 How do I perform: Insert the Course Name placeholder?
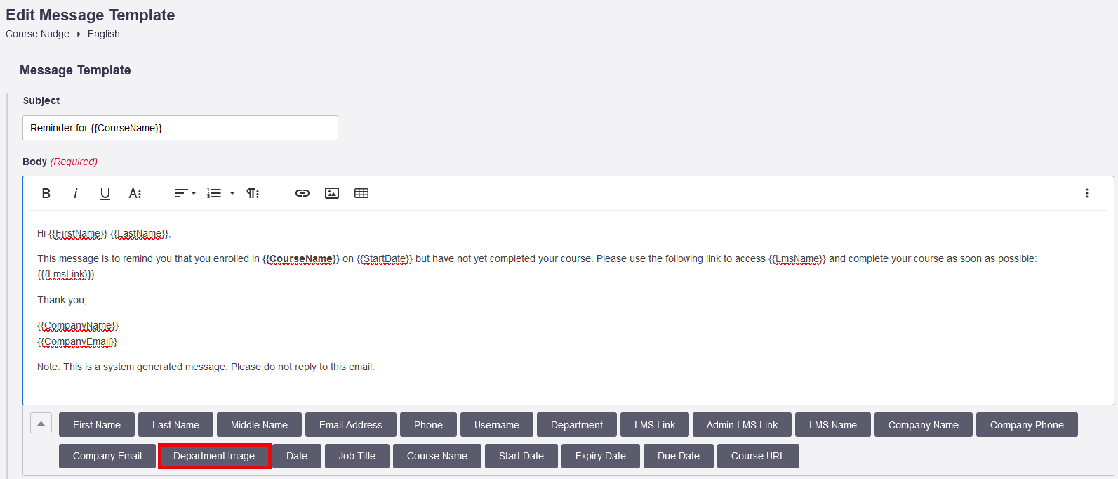point(437,456)
